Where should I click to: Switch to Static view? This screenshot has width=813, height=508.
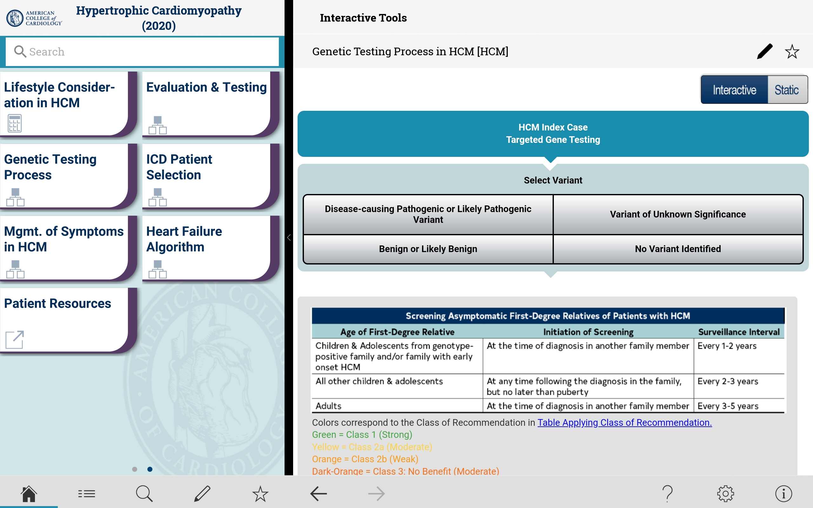tap(786, 90)
